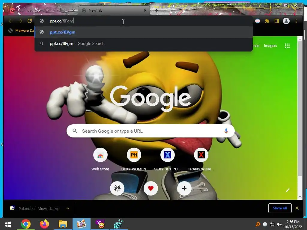The width and height of the screenshot is (307, 230).
Task: Open the Chrome three-dot menu
Action: 296,21
